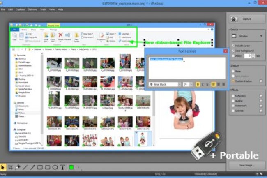Open the Edit menu
Viewport: 267px width, 178px height.
[10, 9]
